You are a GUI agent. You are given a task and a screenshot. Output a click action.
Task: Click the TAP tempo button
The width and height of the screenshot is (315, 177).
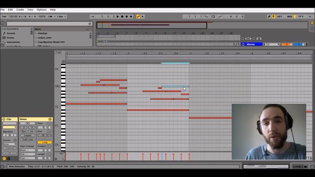pyautogui.click(x=4, y=17)
